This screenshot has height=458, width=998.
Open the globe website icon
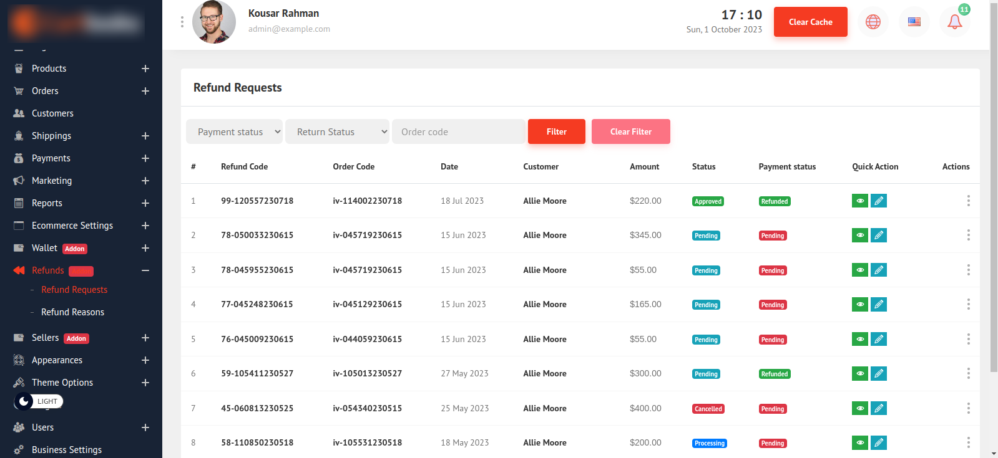click(x=873, y=22)
